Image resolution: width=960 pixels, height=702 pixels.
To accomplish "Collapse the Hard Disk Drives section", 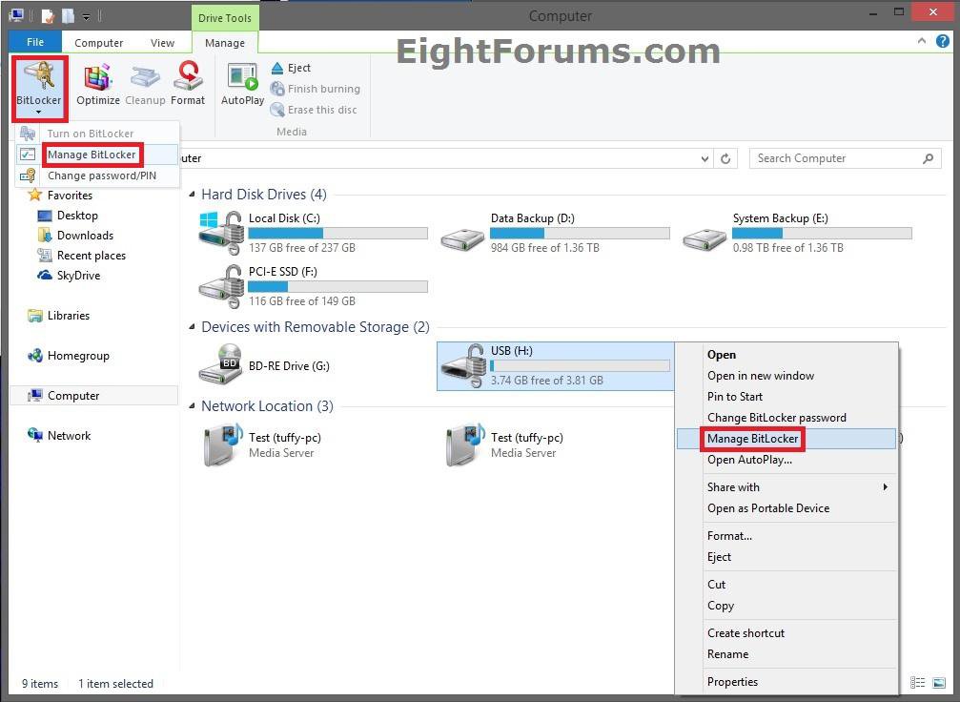I will pyautogui.click(x=190, y=194).
